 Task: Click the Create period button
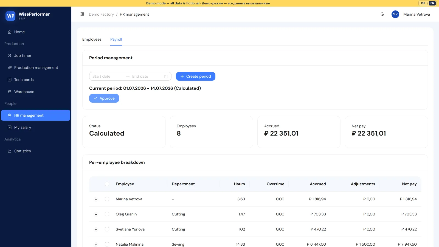196,76
